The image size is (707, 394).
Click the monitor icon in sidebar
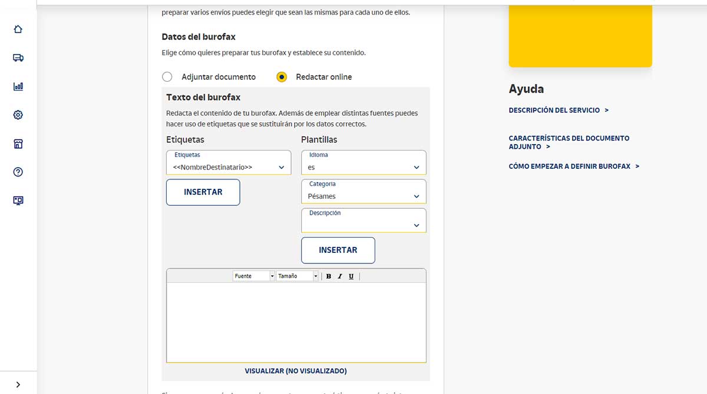pos(18,201)
